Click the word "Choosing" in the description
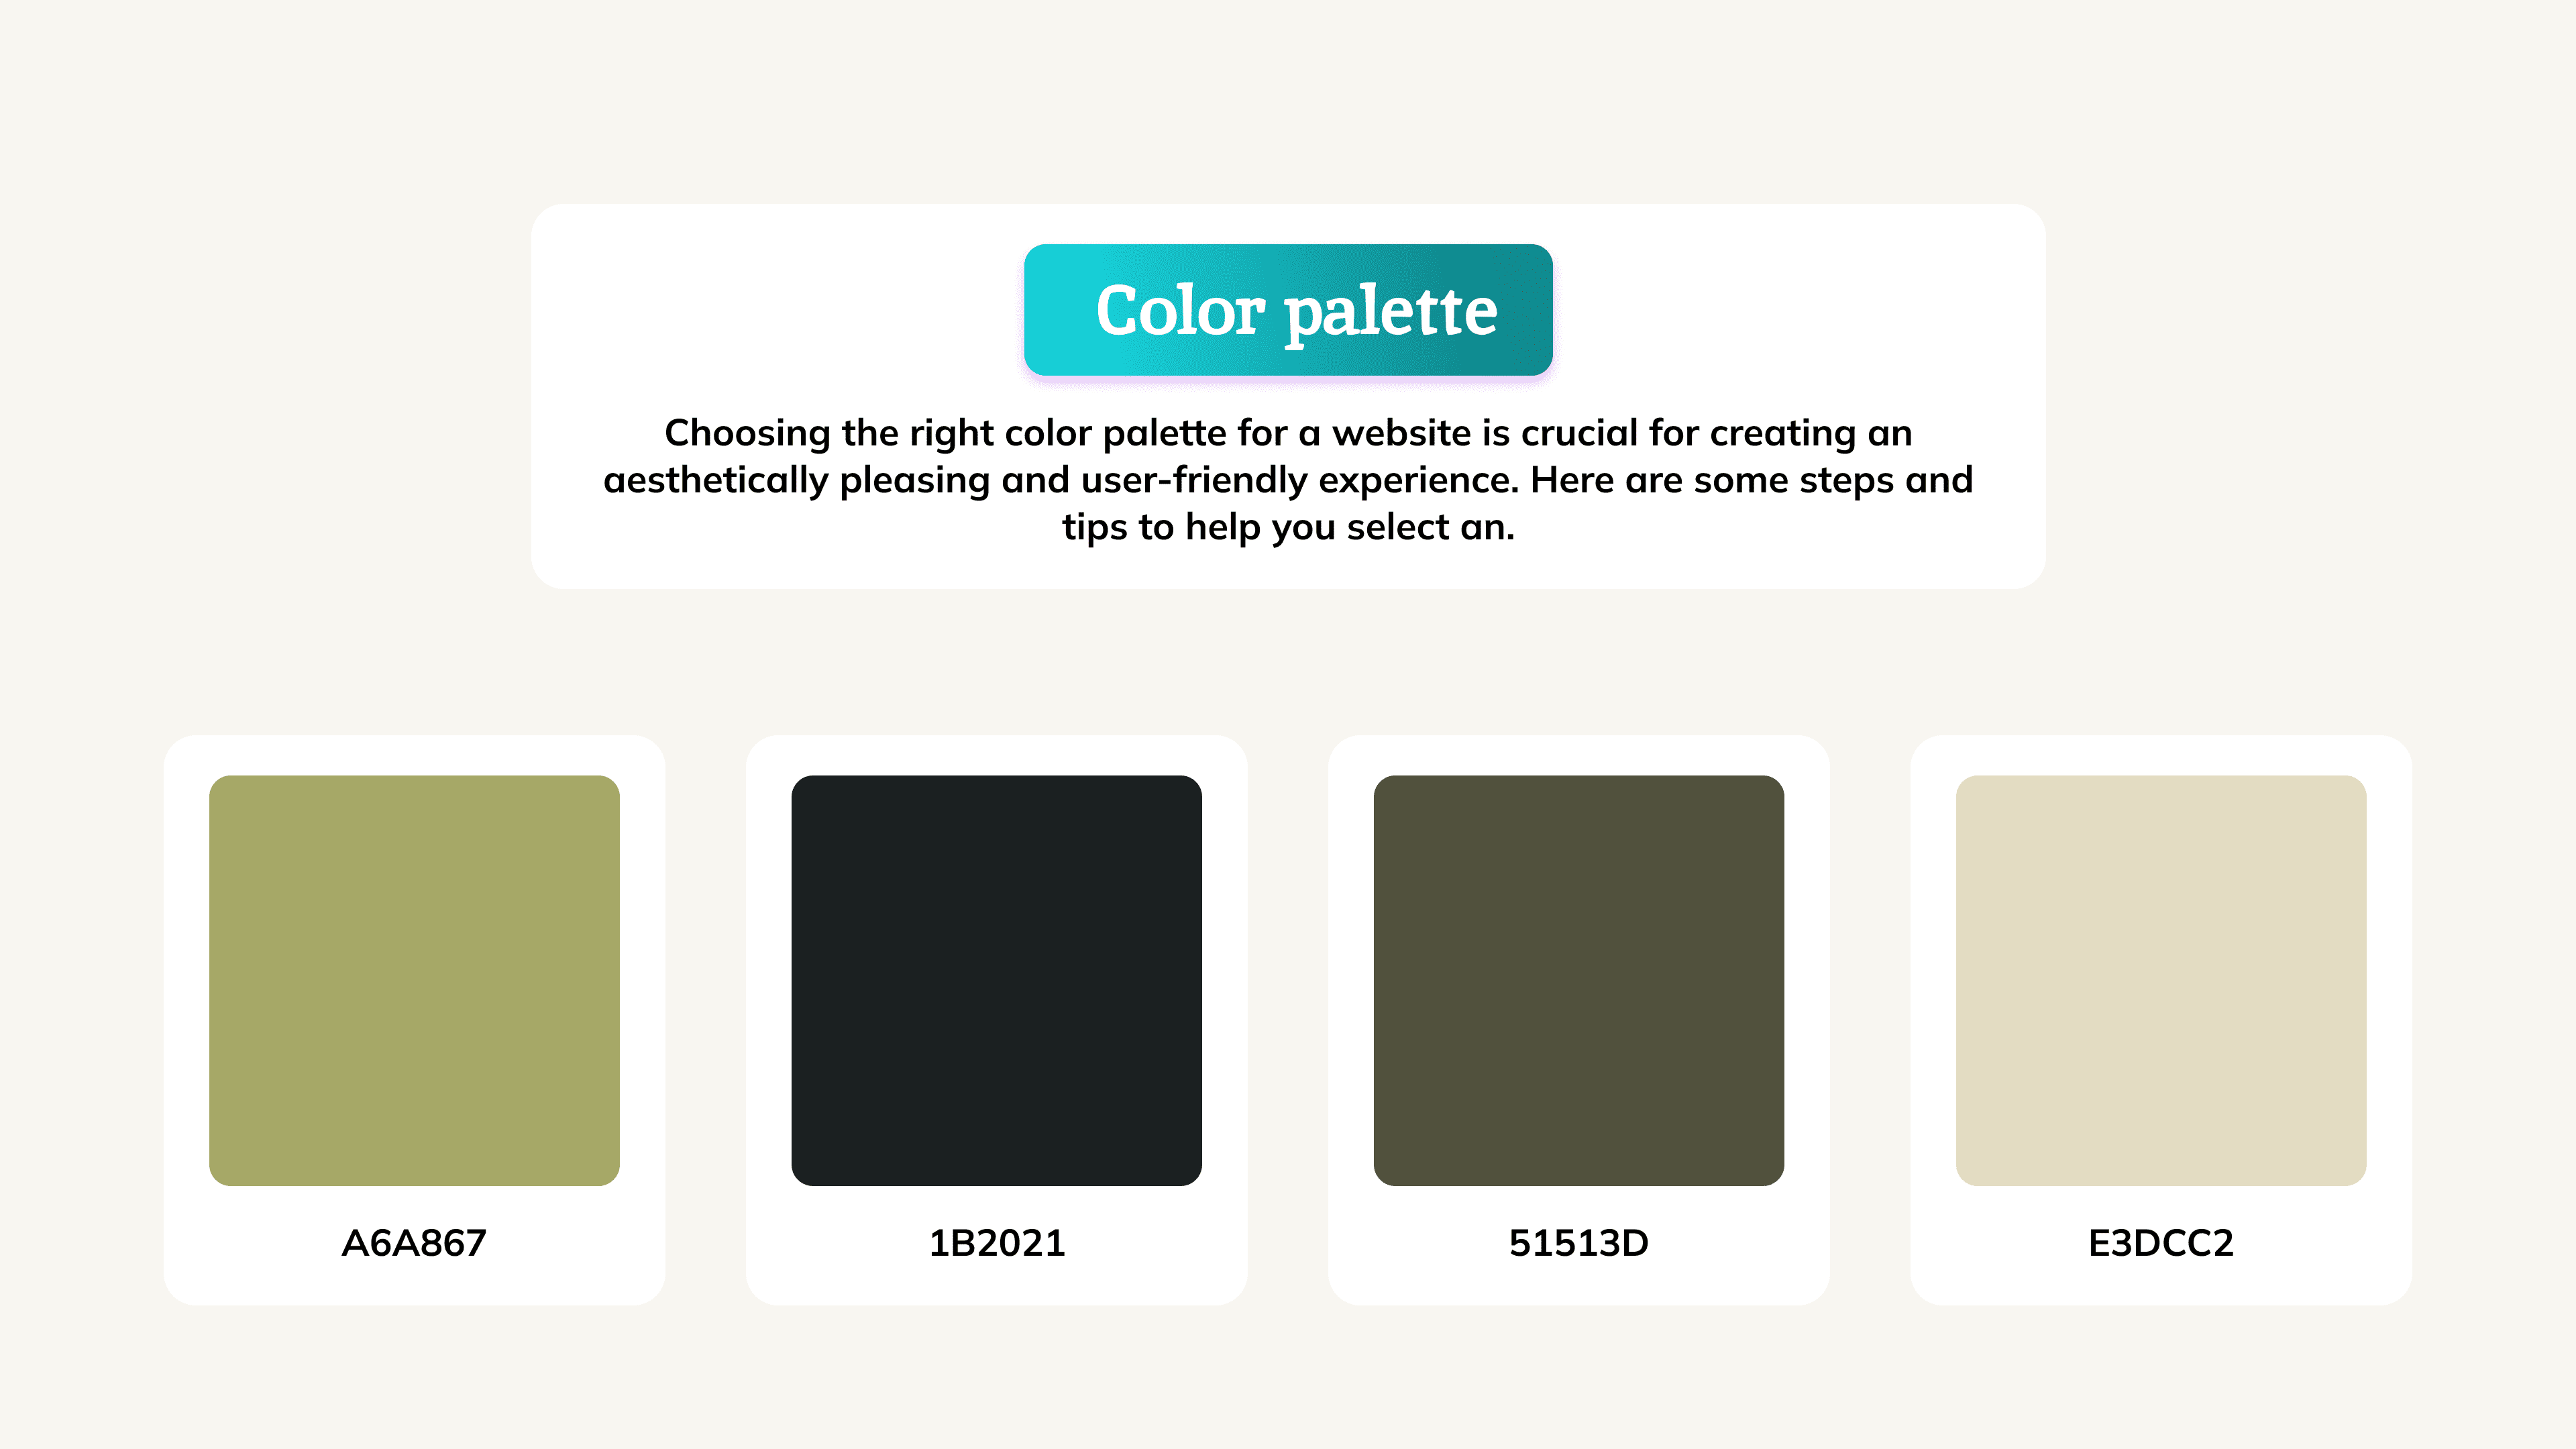2576x1449 pixels. coord(747,434)
